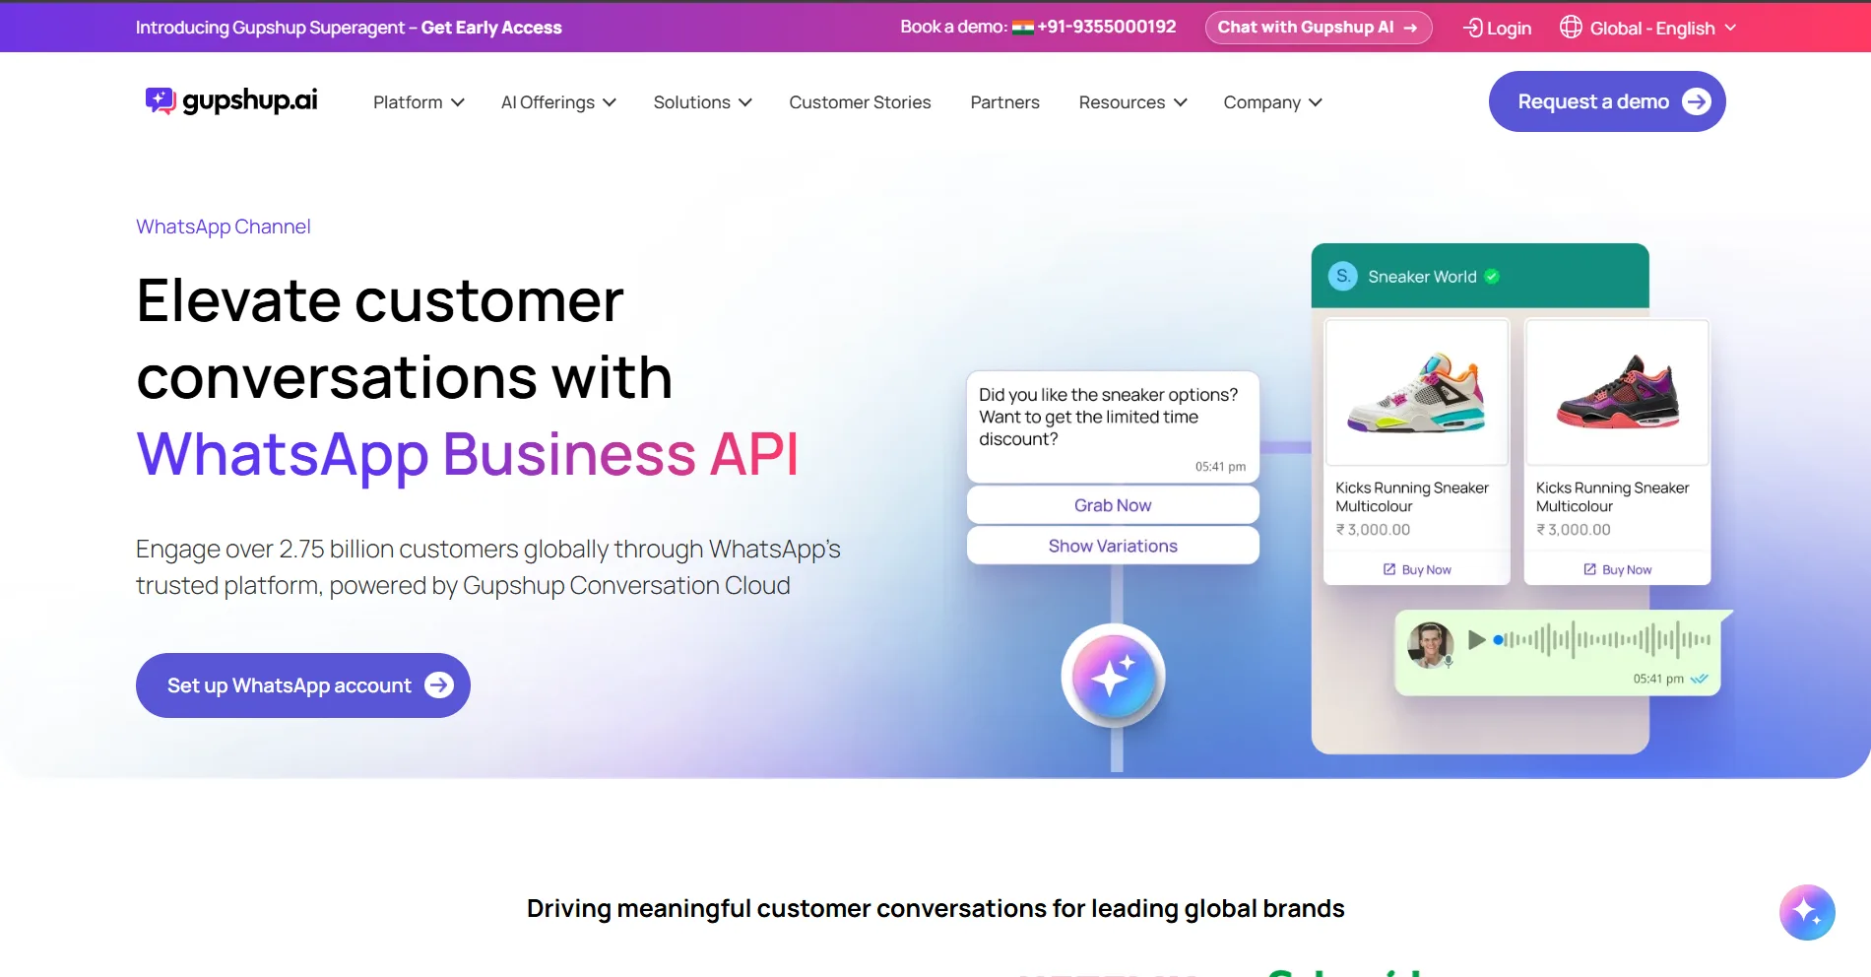The image size is (1871, 977).
Task: Click Set up WhatsApp account button
Action: (x=303, y=685)
